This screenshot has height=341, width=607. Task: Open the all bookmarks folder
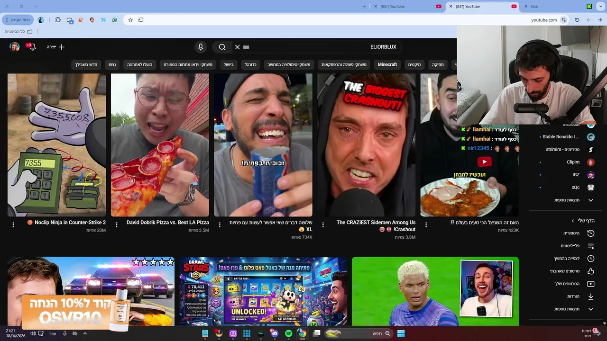[18, 31]
